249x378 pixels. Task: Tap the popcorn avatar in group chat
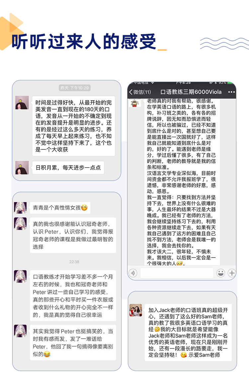coord(135,103)
